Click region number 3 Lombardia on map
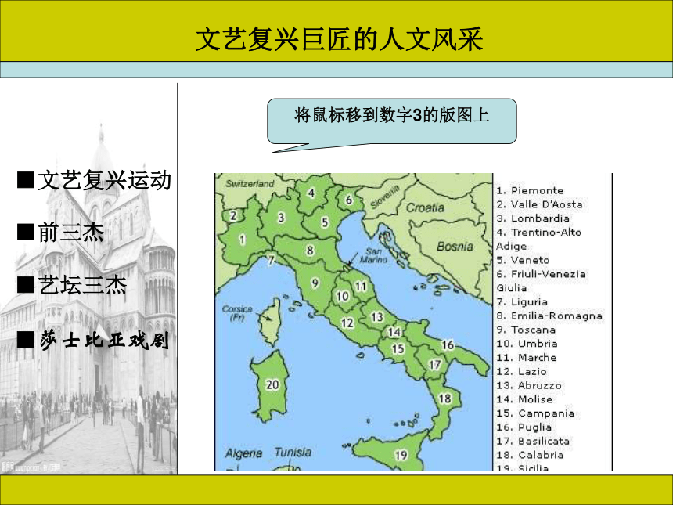673x505 pixels. click(x=281, y=218)
